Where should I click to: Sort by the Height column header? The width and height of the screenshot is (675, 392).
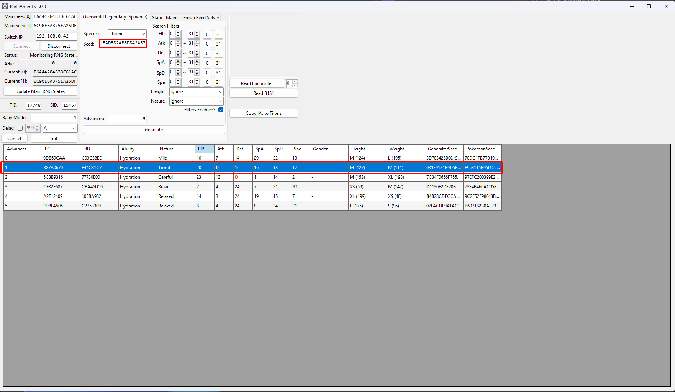(367, 149)
